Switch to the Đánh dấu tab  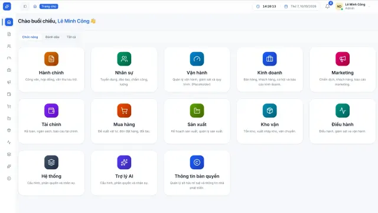point(53,37)
